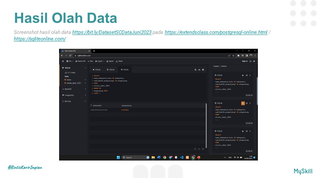The height and width of the screenshot is (178, 317).
Task: Open the Export dropdown menu
Action: (x=100, y=61)
